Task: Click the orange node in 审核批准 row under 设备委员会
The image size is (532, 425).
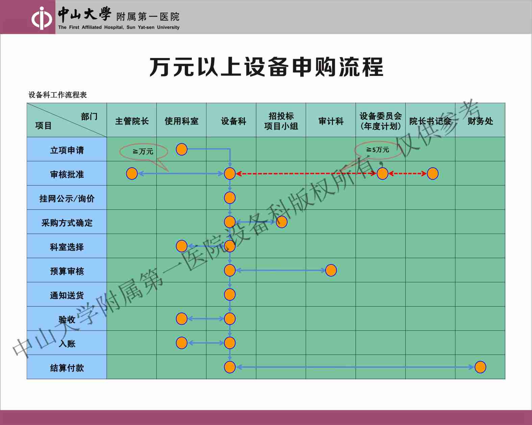Action: [x=382, y=173]
